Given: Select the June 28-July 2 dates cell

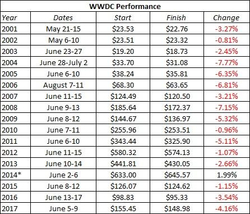Looking at the screenshot, I should pyautogui.click(x=63, y=62).
